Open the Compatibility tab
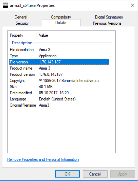The width and height of the screenshot is (138, 181). pos(61,17)
